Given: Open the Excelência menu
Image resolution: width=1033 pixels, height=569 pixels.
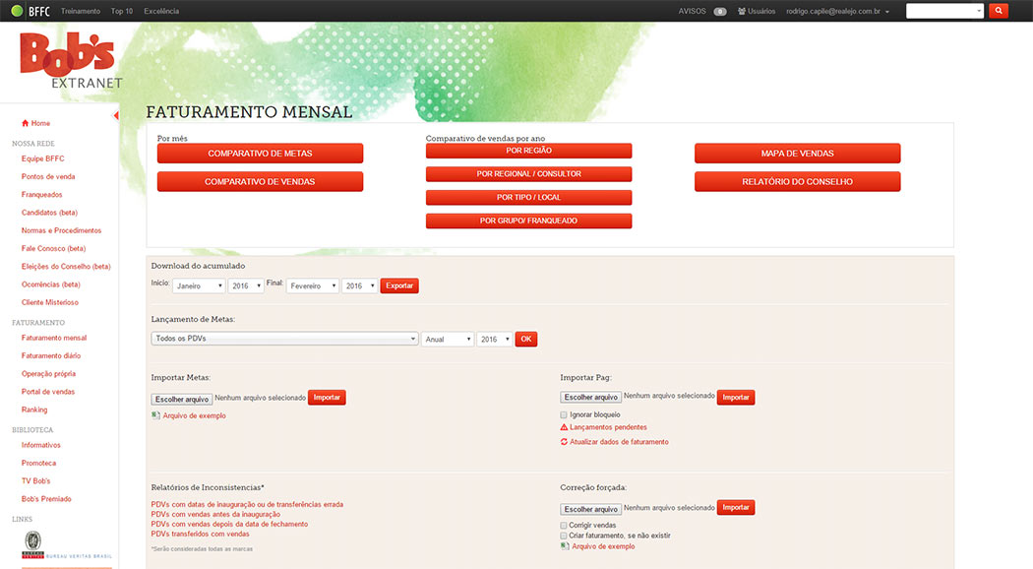Looking at the screenshot, I should click(x=161, y=11).
